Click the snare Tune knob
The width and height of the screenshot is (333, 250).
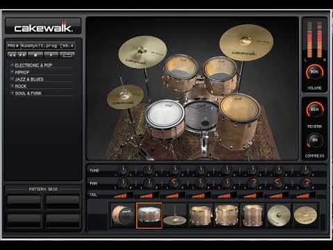(149, 171)
